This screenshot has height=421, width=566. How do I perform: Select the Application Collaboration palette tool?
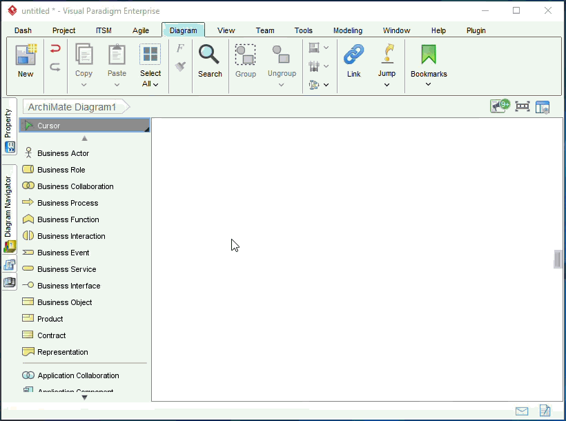[84, 375]
